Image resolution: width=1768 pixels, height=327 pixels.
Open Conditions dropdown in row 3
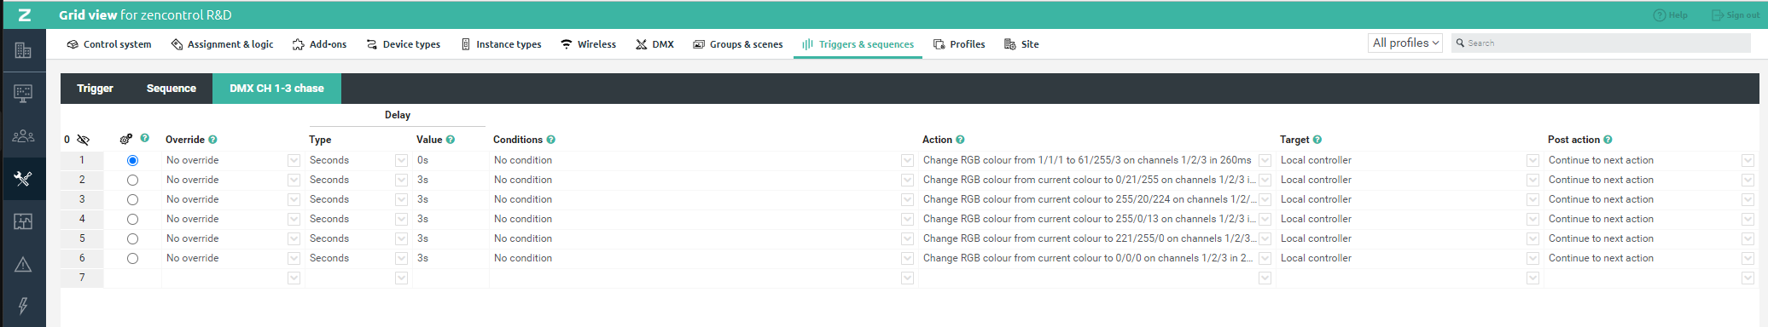click(x=907, y=199)
